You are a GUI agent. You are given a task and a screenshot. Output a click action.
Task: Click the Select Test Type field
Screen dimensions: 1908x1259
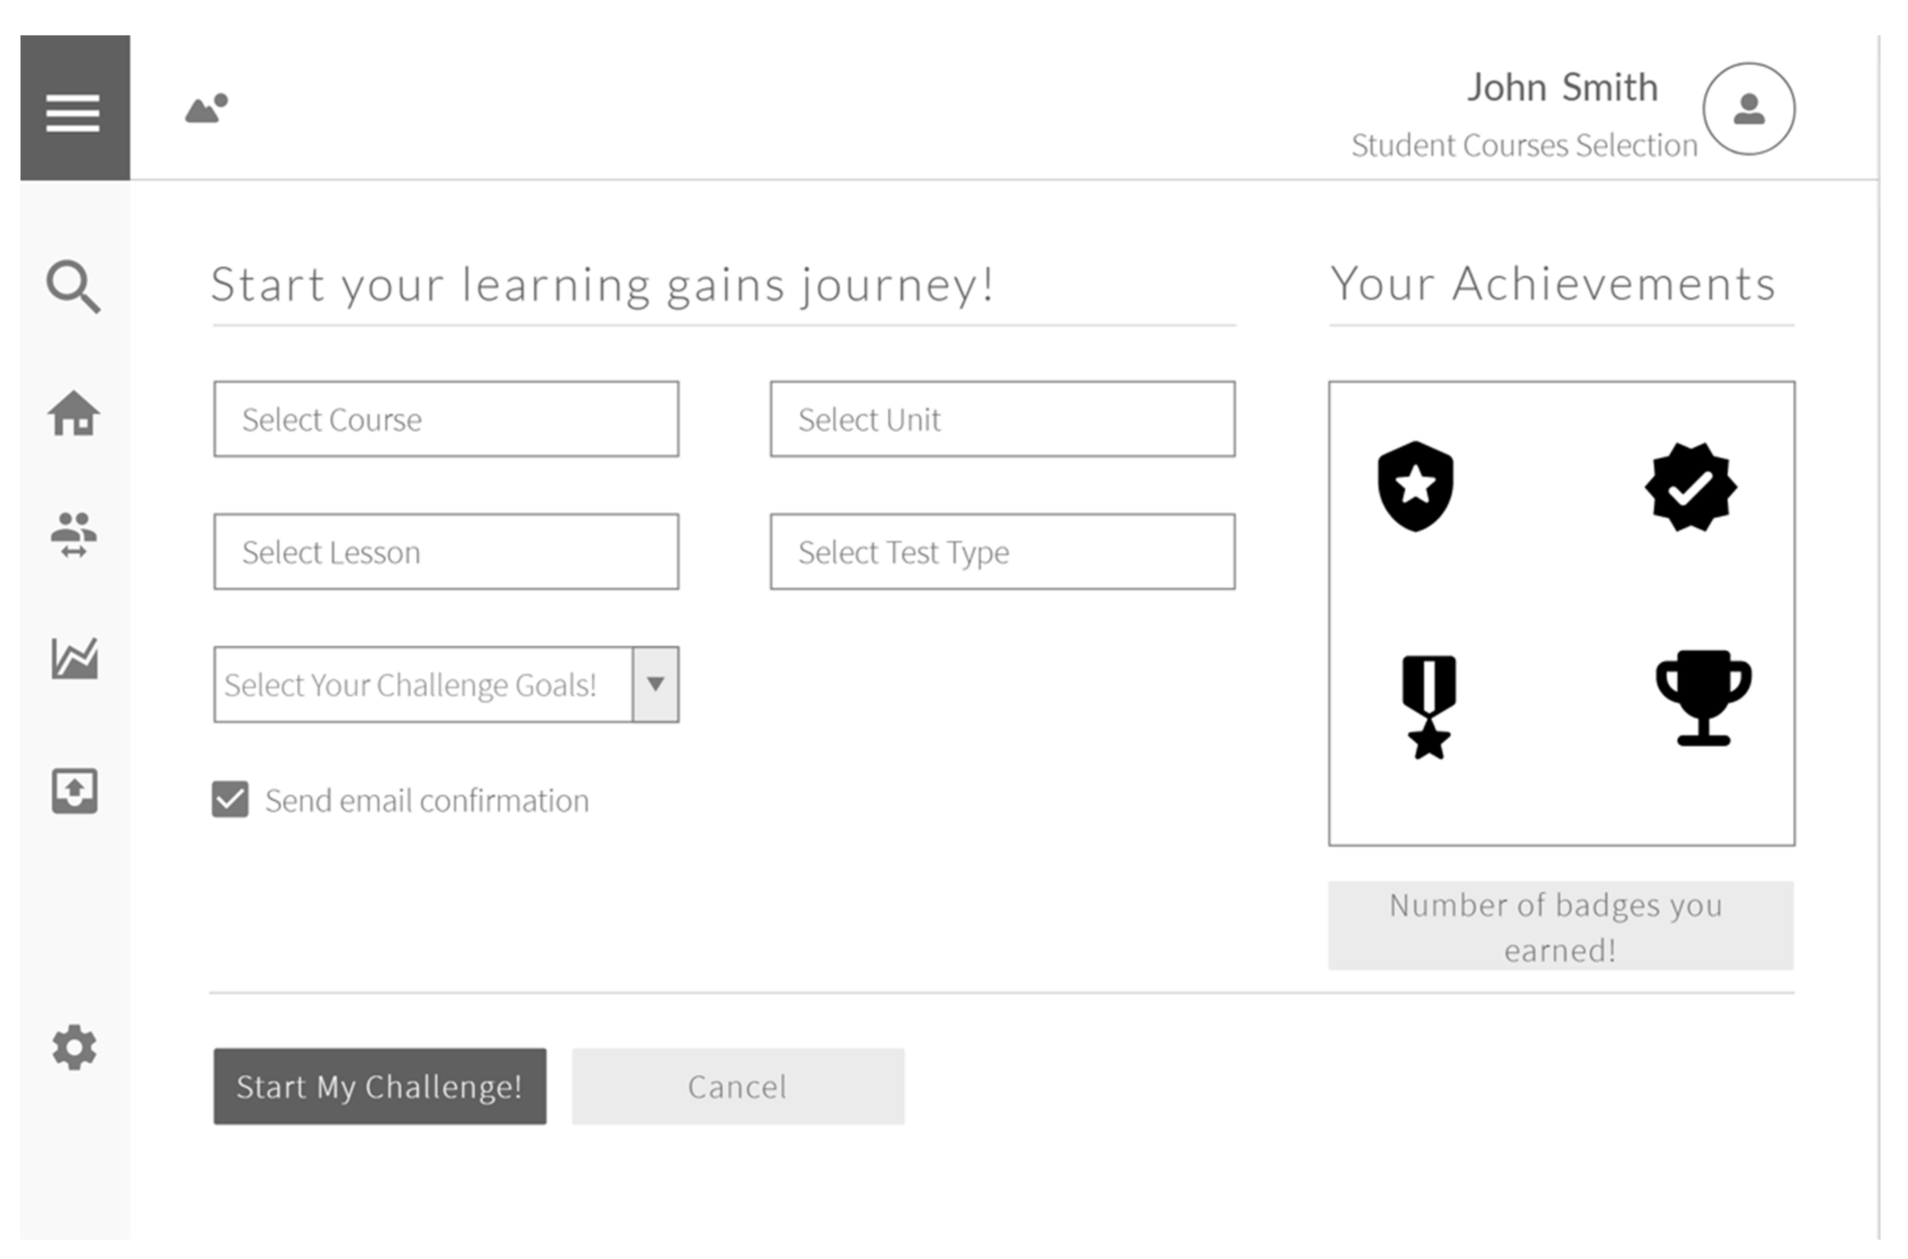click(1002, 552)
